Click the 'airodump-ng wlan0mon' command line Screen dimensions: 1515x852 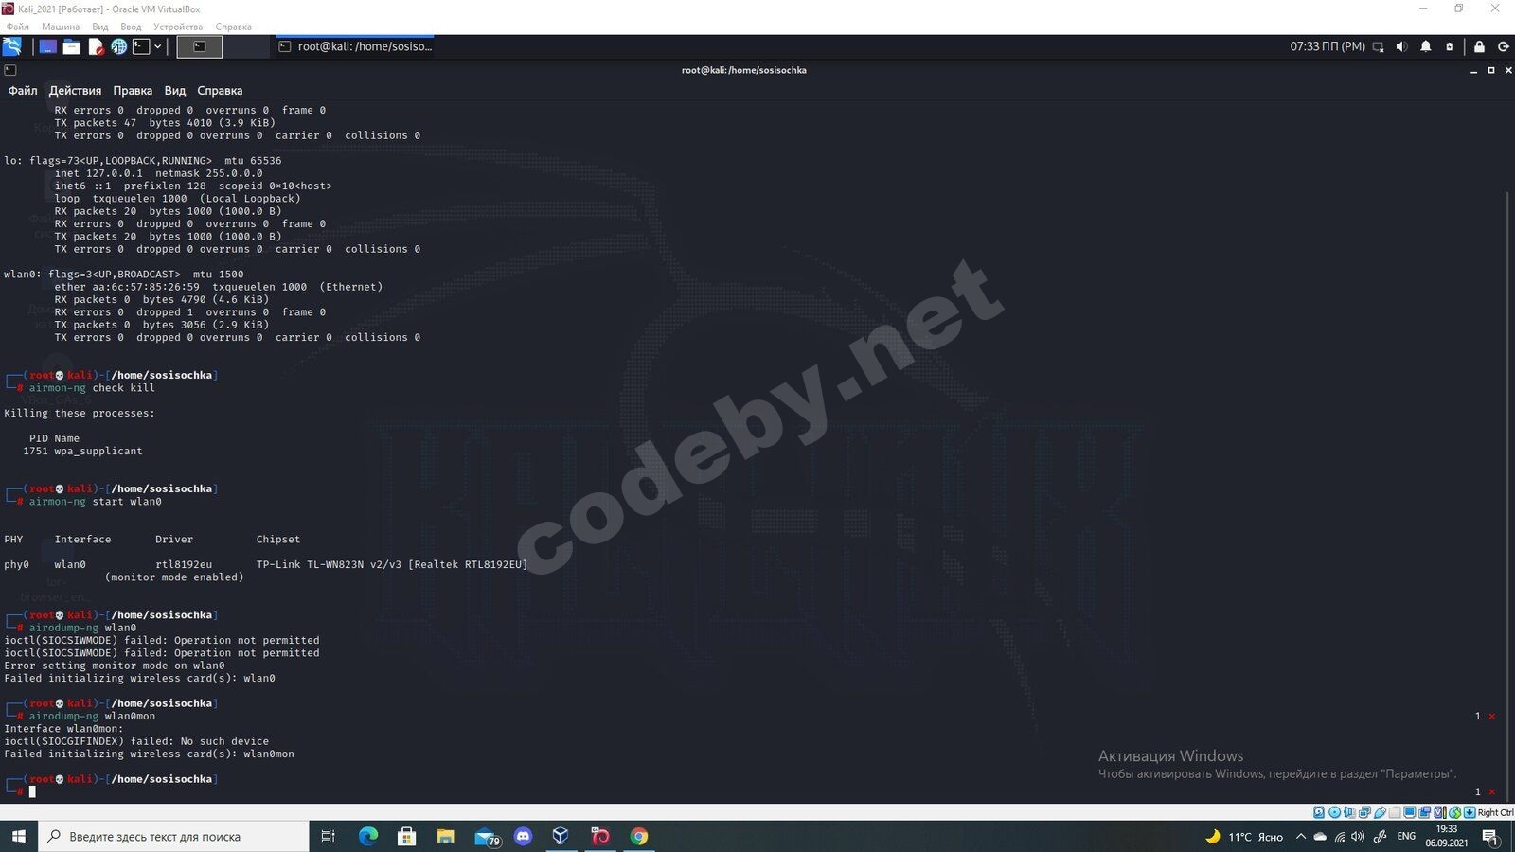click(x=92, y=717)
